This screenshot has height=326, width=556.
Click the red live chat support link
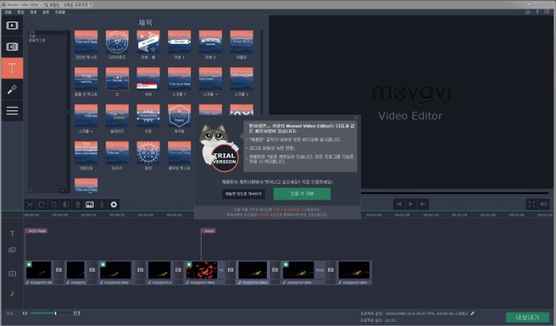pyautogui.click(x=268, y=214)
